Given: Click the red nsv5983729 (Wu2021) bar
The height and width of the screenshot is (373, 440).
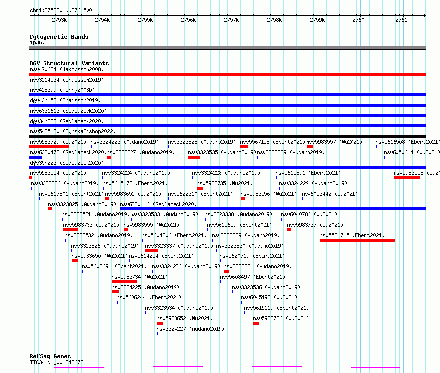Looking at the screenshot, I should [x=49, y=147].
